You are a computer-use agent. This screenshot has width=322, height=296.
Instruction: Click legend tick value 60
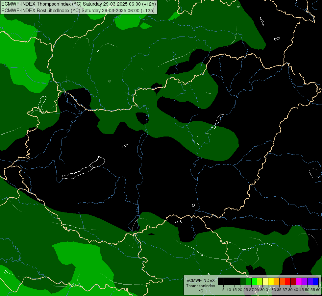pyautogui.click(x=318, y=290)
